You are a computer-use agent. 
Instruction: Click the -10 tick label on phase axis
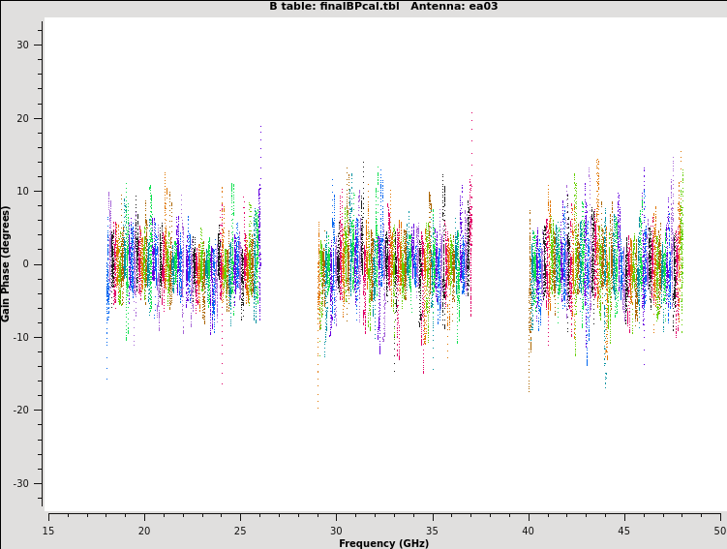pyautogui.click(x=21, y=338)
